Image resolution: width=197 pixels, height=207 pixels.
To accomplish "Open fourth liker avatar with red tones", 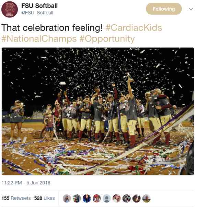I will pos(97,198).
